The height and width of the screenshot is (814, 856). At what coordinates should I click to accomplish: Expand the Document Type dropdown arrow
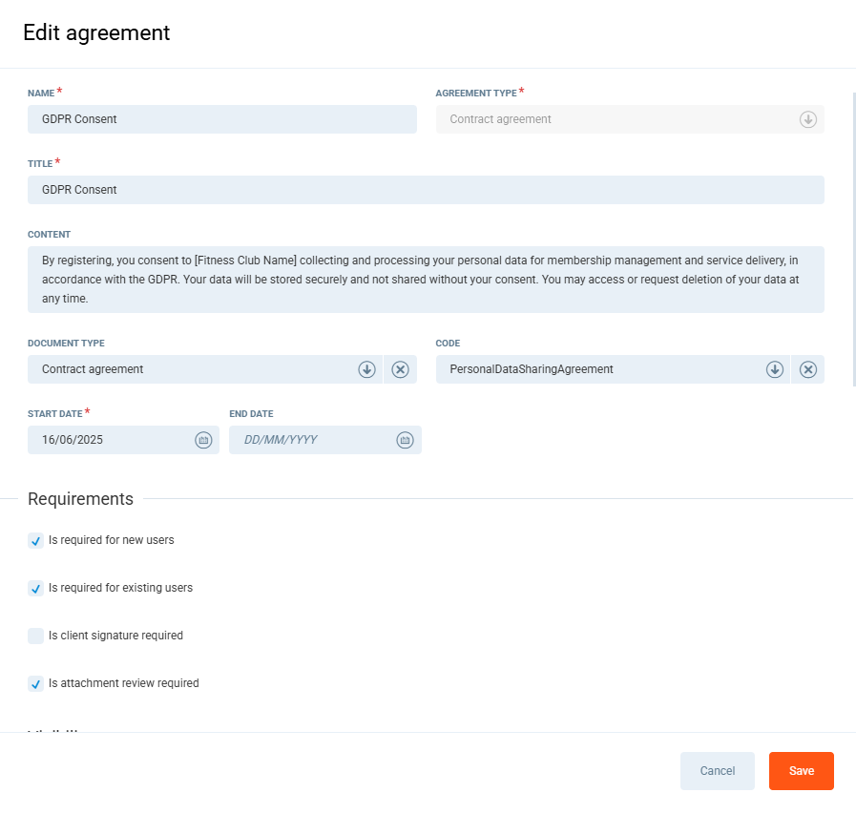366,369
